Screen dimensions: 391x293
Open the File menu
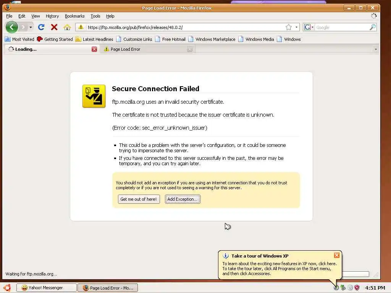(9, 16)
